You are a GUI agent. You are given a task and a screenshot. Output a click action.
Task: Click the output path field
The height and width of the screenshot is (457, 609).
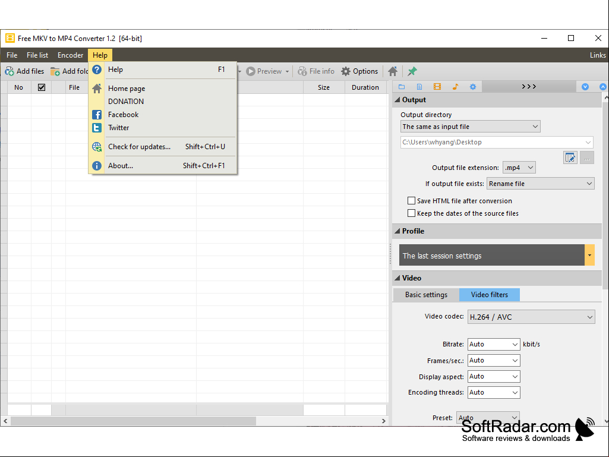[x=496, y=142]
